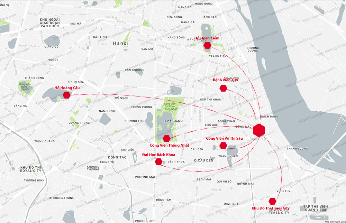Click the 'BẠCH MAI' district label
The image size is (346, 223).
tap(204, 179)
